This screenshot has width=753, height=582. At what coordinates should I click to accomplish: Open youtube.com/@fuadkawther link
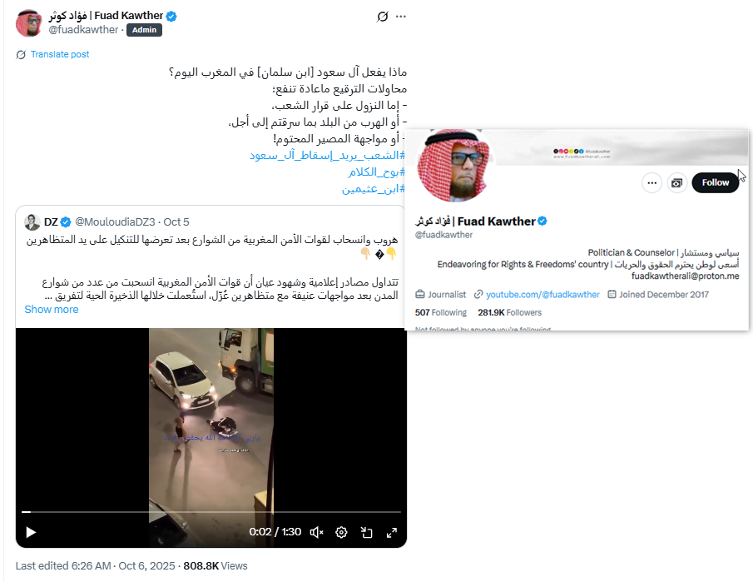(x=542, y=295)
